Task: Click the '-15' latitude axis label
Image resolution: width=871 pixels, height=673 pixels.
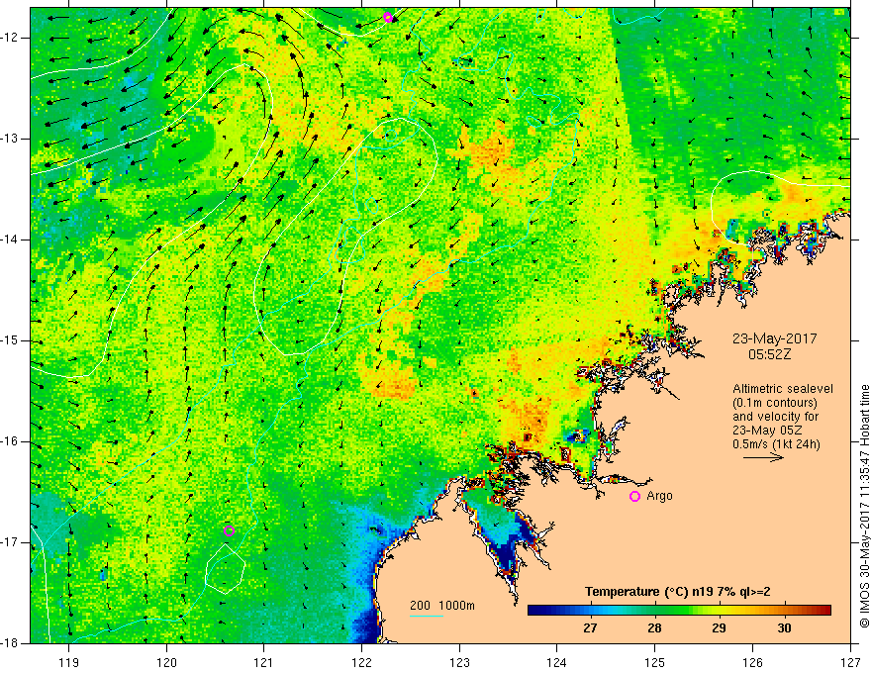Action: [x=11, y=340]
